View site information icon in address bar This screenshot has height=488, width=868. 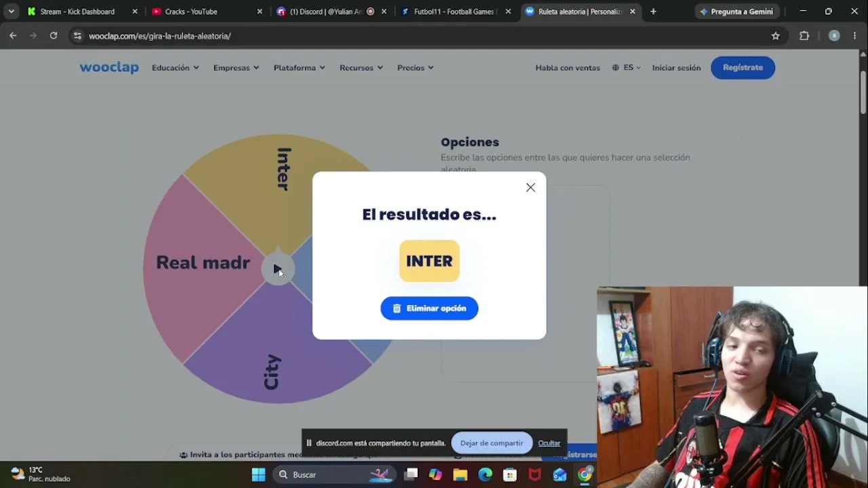coord(77,36)
